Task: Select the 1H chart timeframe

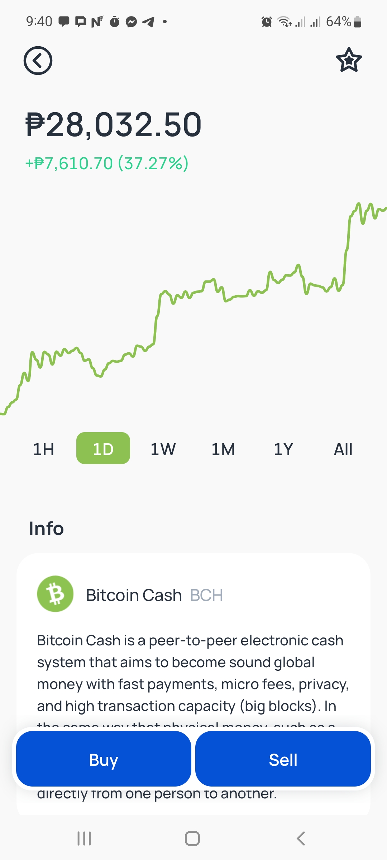Action: tap(43, 449)
